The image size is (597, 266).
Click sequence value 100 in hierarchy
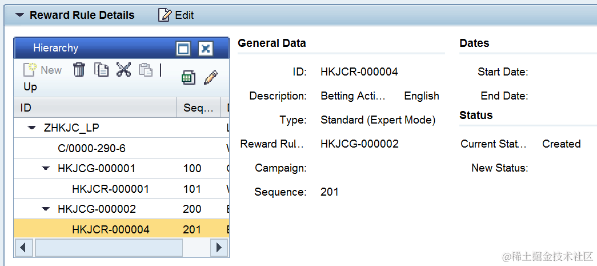point(193,168)
